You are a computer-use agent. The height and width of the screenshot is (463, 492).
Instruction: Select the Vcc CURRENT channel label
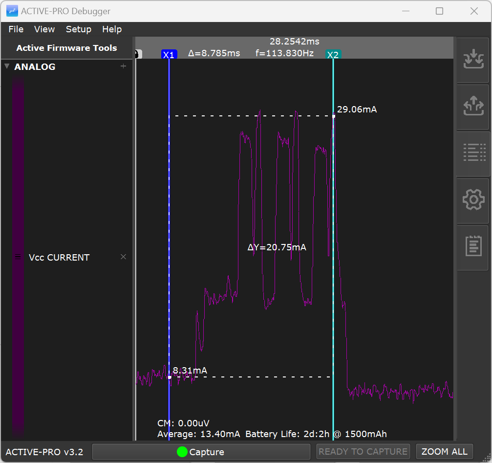[59, 257]
